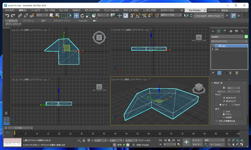Click Configure Modifier Sets icon
Viewport: 251px width, 150px height.
(237, 73)
